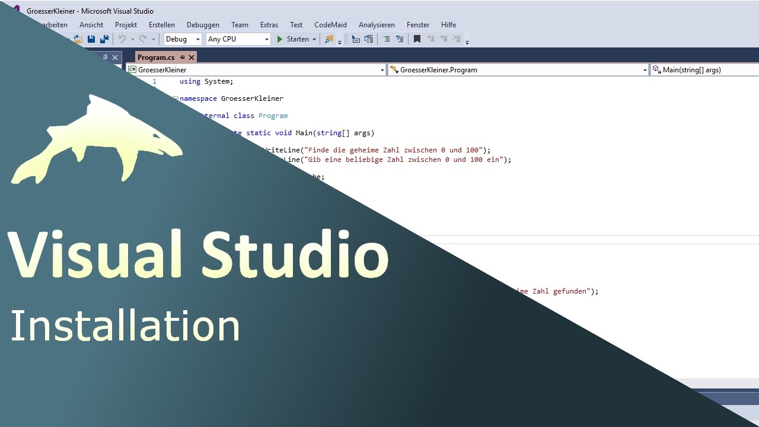Open the Projekt menu
The width and height of the screenshot is (759, 427).
point(126,25)
